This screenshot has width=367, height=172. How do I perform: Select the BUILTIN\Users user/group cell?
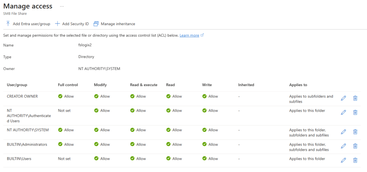point(19,159)
